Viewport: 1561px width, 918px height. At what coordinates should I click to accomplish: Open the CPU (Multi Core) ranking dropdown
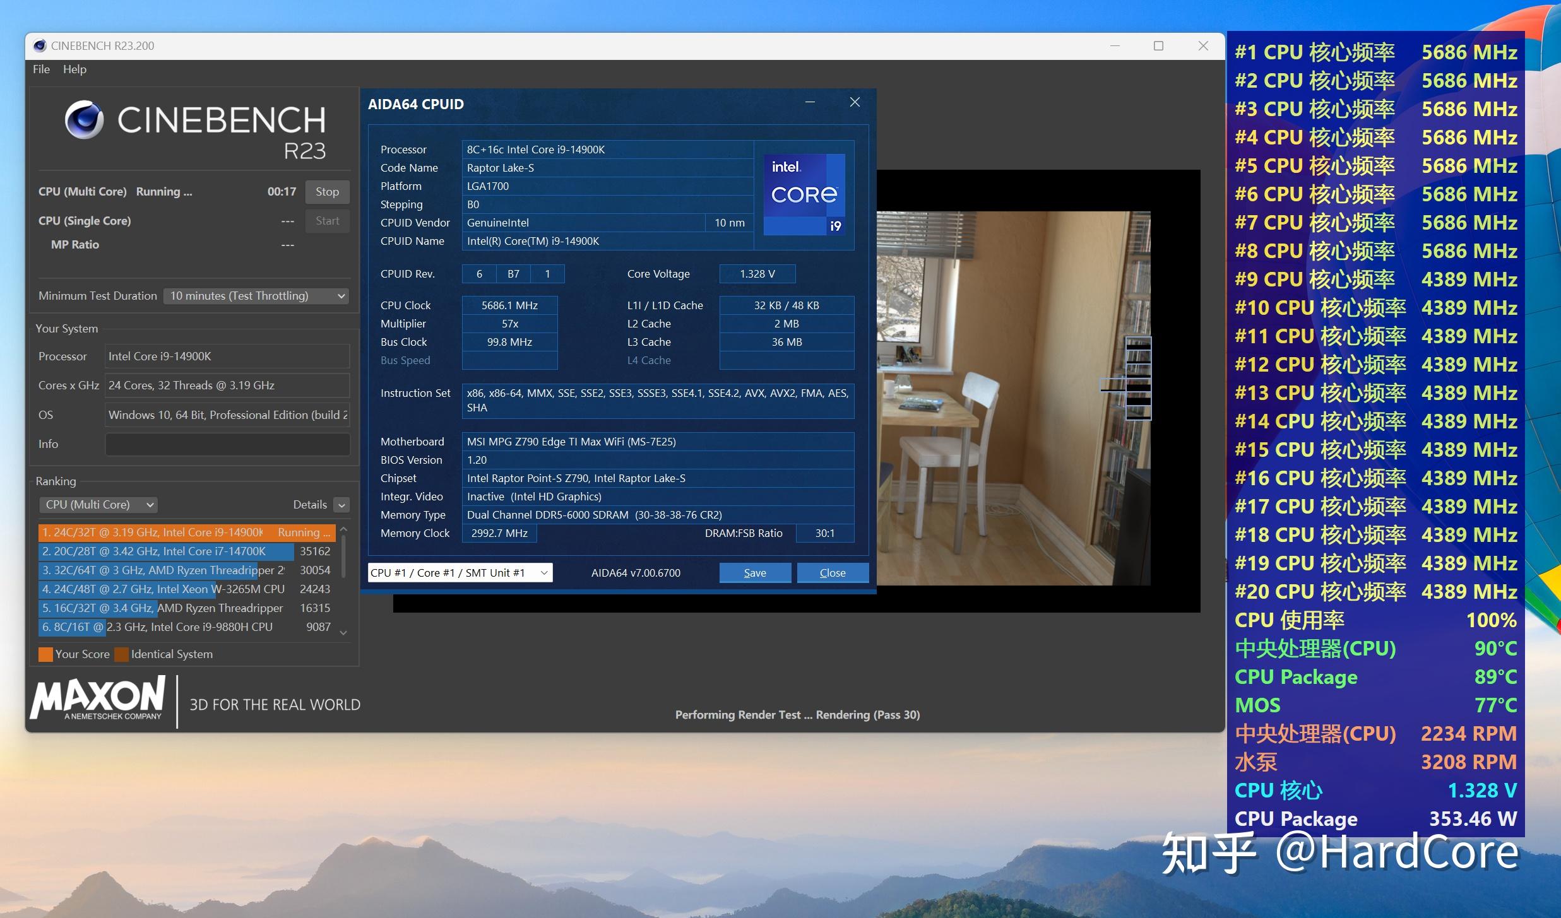[x=98, y=505]
